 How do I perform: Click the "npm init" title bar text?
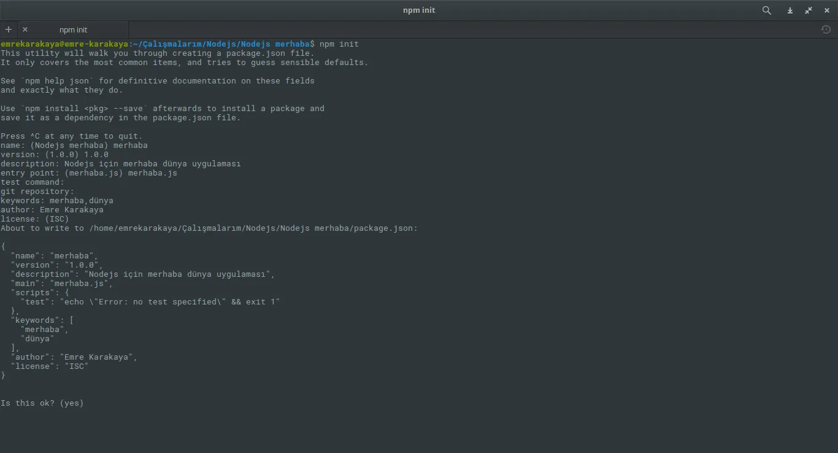tap(419, 10)
